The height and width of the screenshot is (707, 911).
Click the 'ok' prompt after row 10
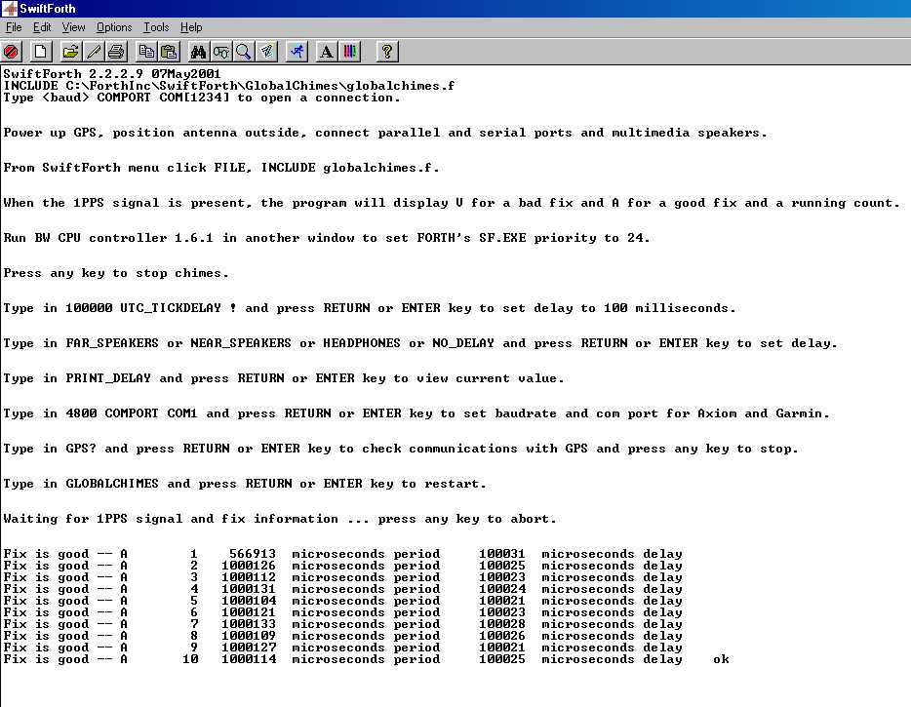point(721,659)
